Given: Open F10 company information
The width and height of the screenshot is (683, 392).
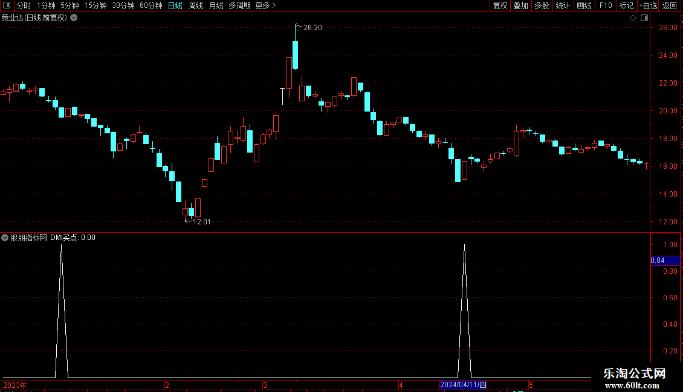Looking at the screenshot, I should 606,5.
